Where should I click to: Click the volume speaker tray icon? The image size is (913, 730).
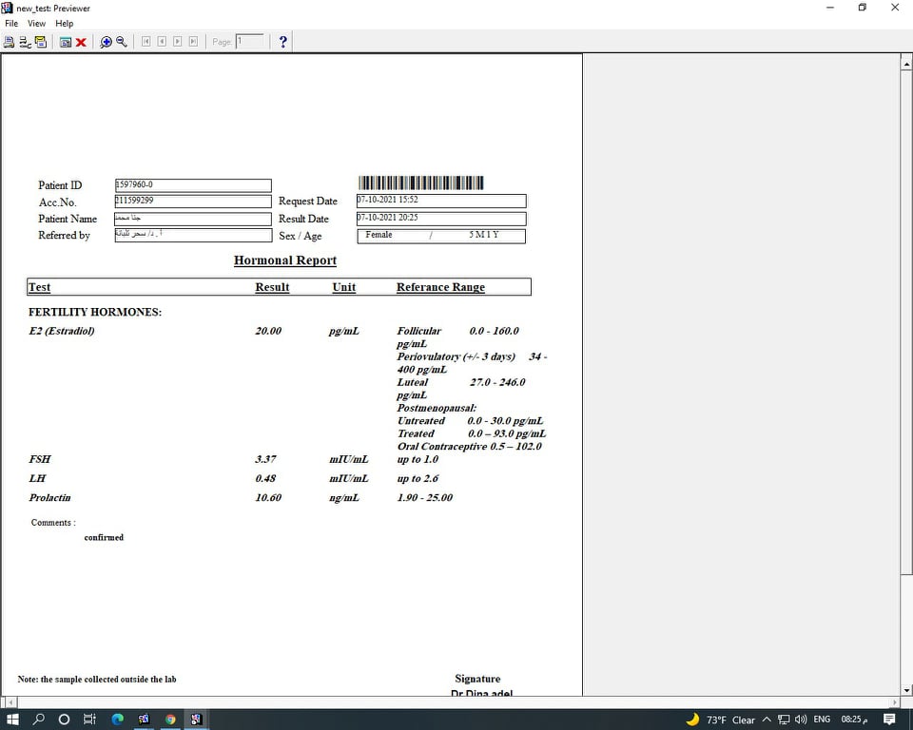pos(801,720)
